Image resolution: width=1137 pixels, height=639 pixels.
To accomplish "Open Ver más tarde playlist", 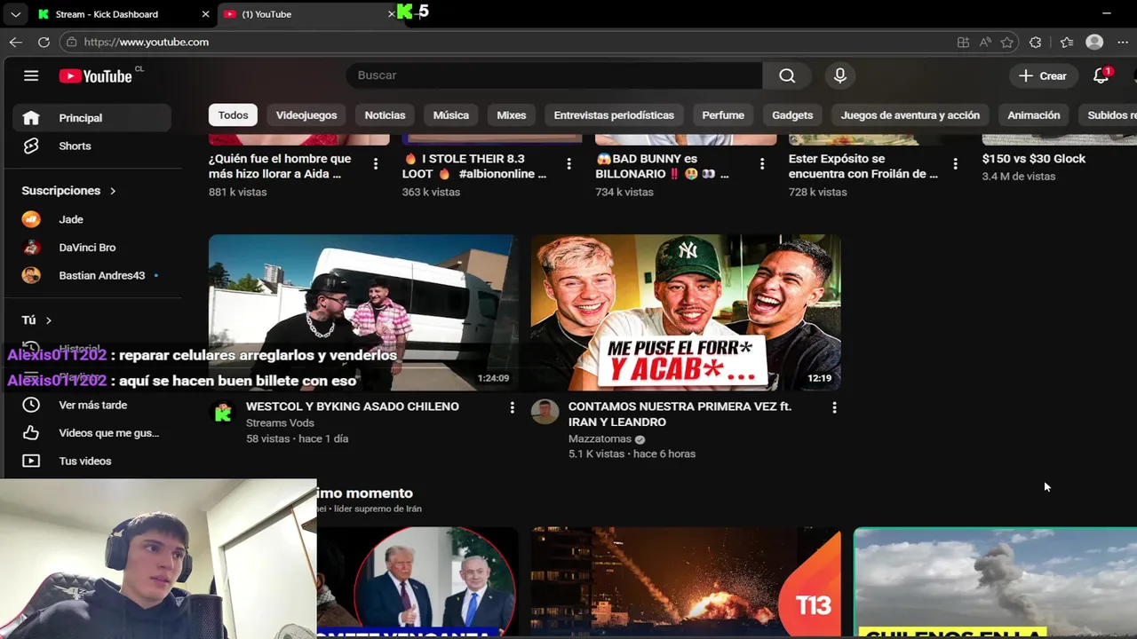I will tap(91, 405).
